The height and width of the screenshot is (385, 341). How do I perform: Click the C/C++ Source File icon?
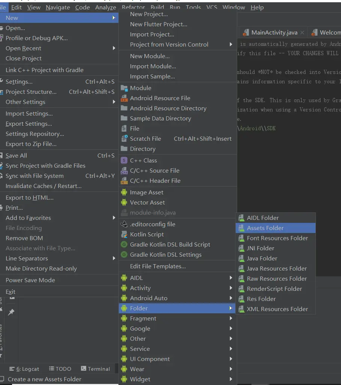[124, 171]
